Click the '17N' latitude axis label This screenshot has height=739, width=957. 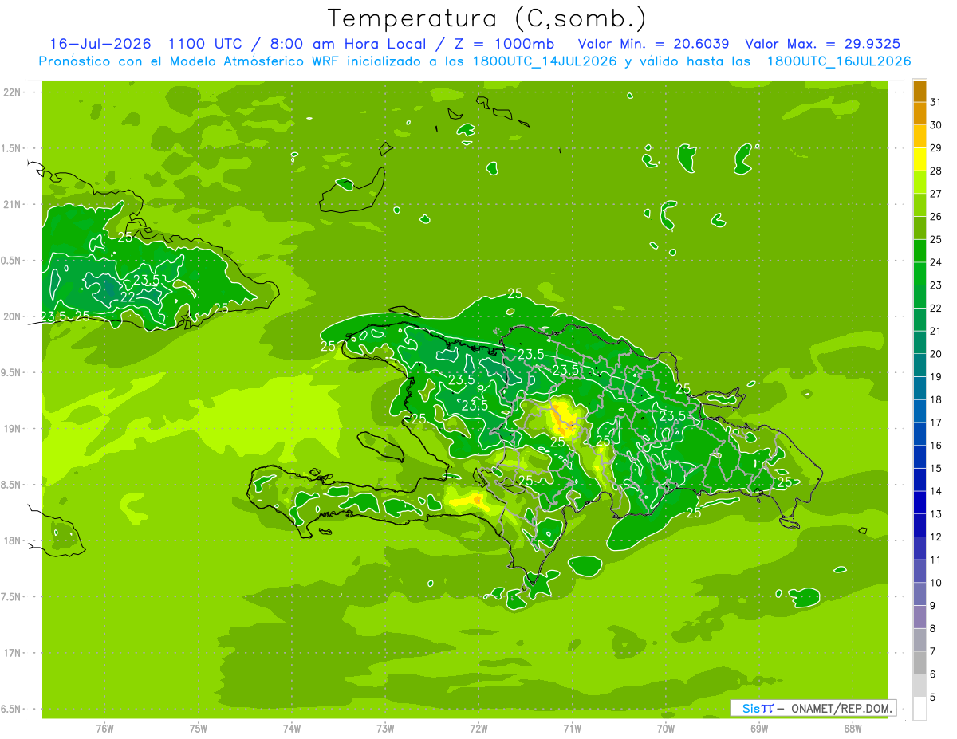(14, 653)
